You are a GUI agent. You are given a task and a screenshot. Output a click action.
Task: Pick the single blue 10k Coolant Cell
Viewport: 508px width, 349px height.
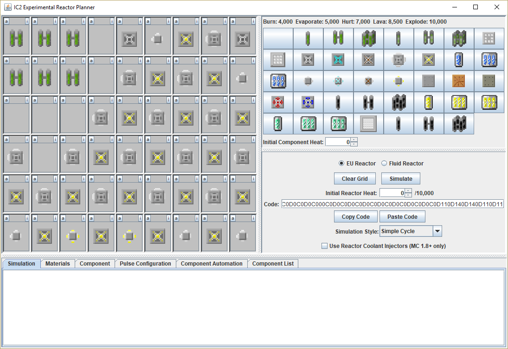pos(459,60)
